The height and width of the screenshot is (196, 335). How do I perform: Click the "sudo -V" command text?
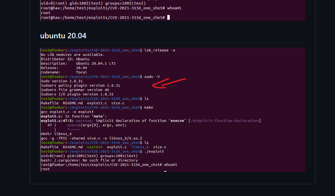click(152, 77)
